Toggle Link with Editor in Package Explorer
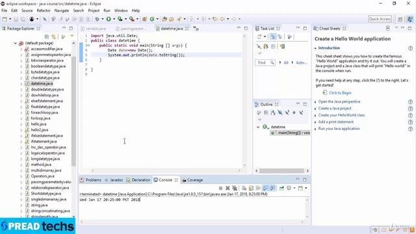This screenshot has height=234, width=416. 54,36
